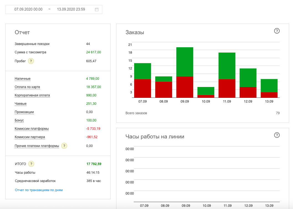This screenshot has height=209, width=293.
Task: Click the Прочие платежи платформы label
Action: 37,146
